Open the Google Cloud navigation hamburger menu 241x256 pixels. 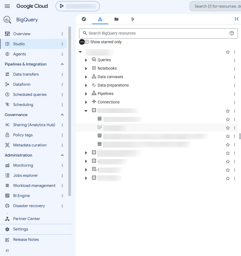(7, 6)
